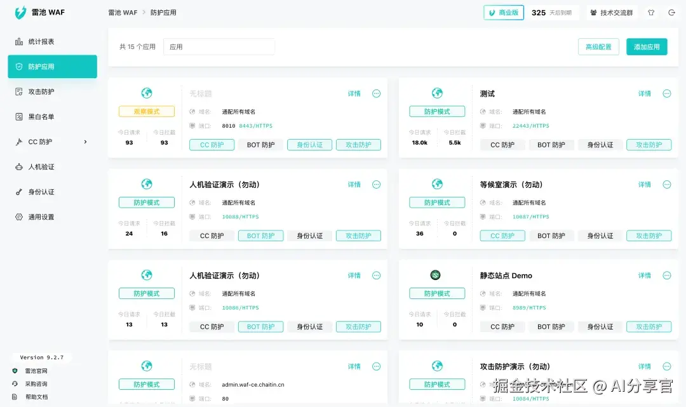
Task: Click port 10088/HTTPS text
Action: pyautogui.click(x=240, y=217)
